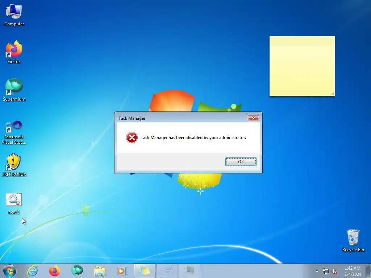Select the Supermium desktop shortcut
Screen dimensions: 371x278
coord(14,90)
